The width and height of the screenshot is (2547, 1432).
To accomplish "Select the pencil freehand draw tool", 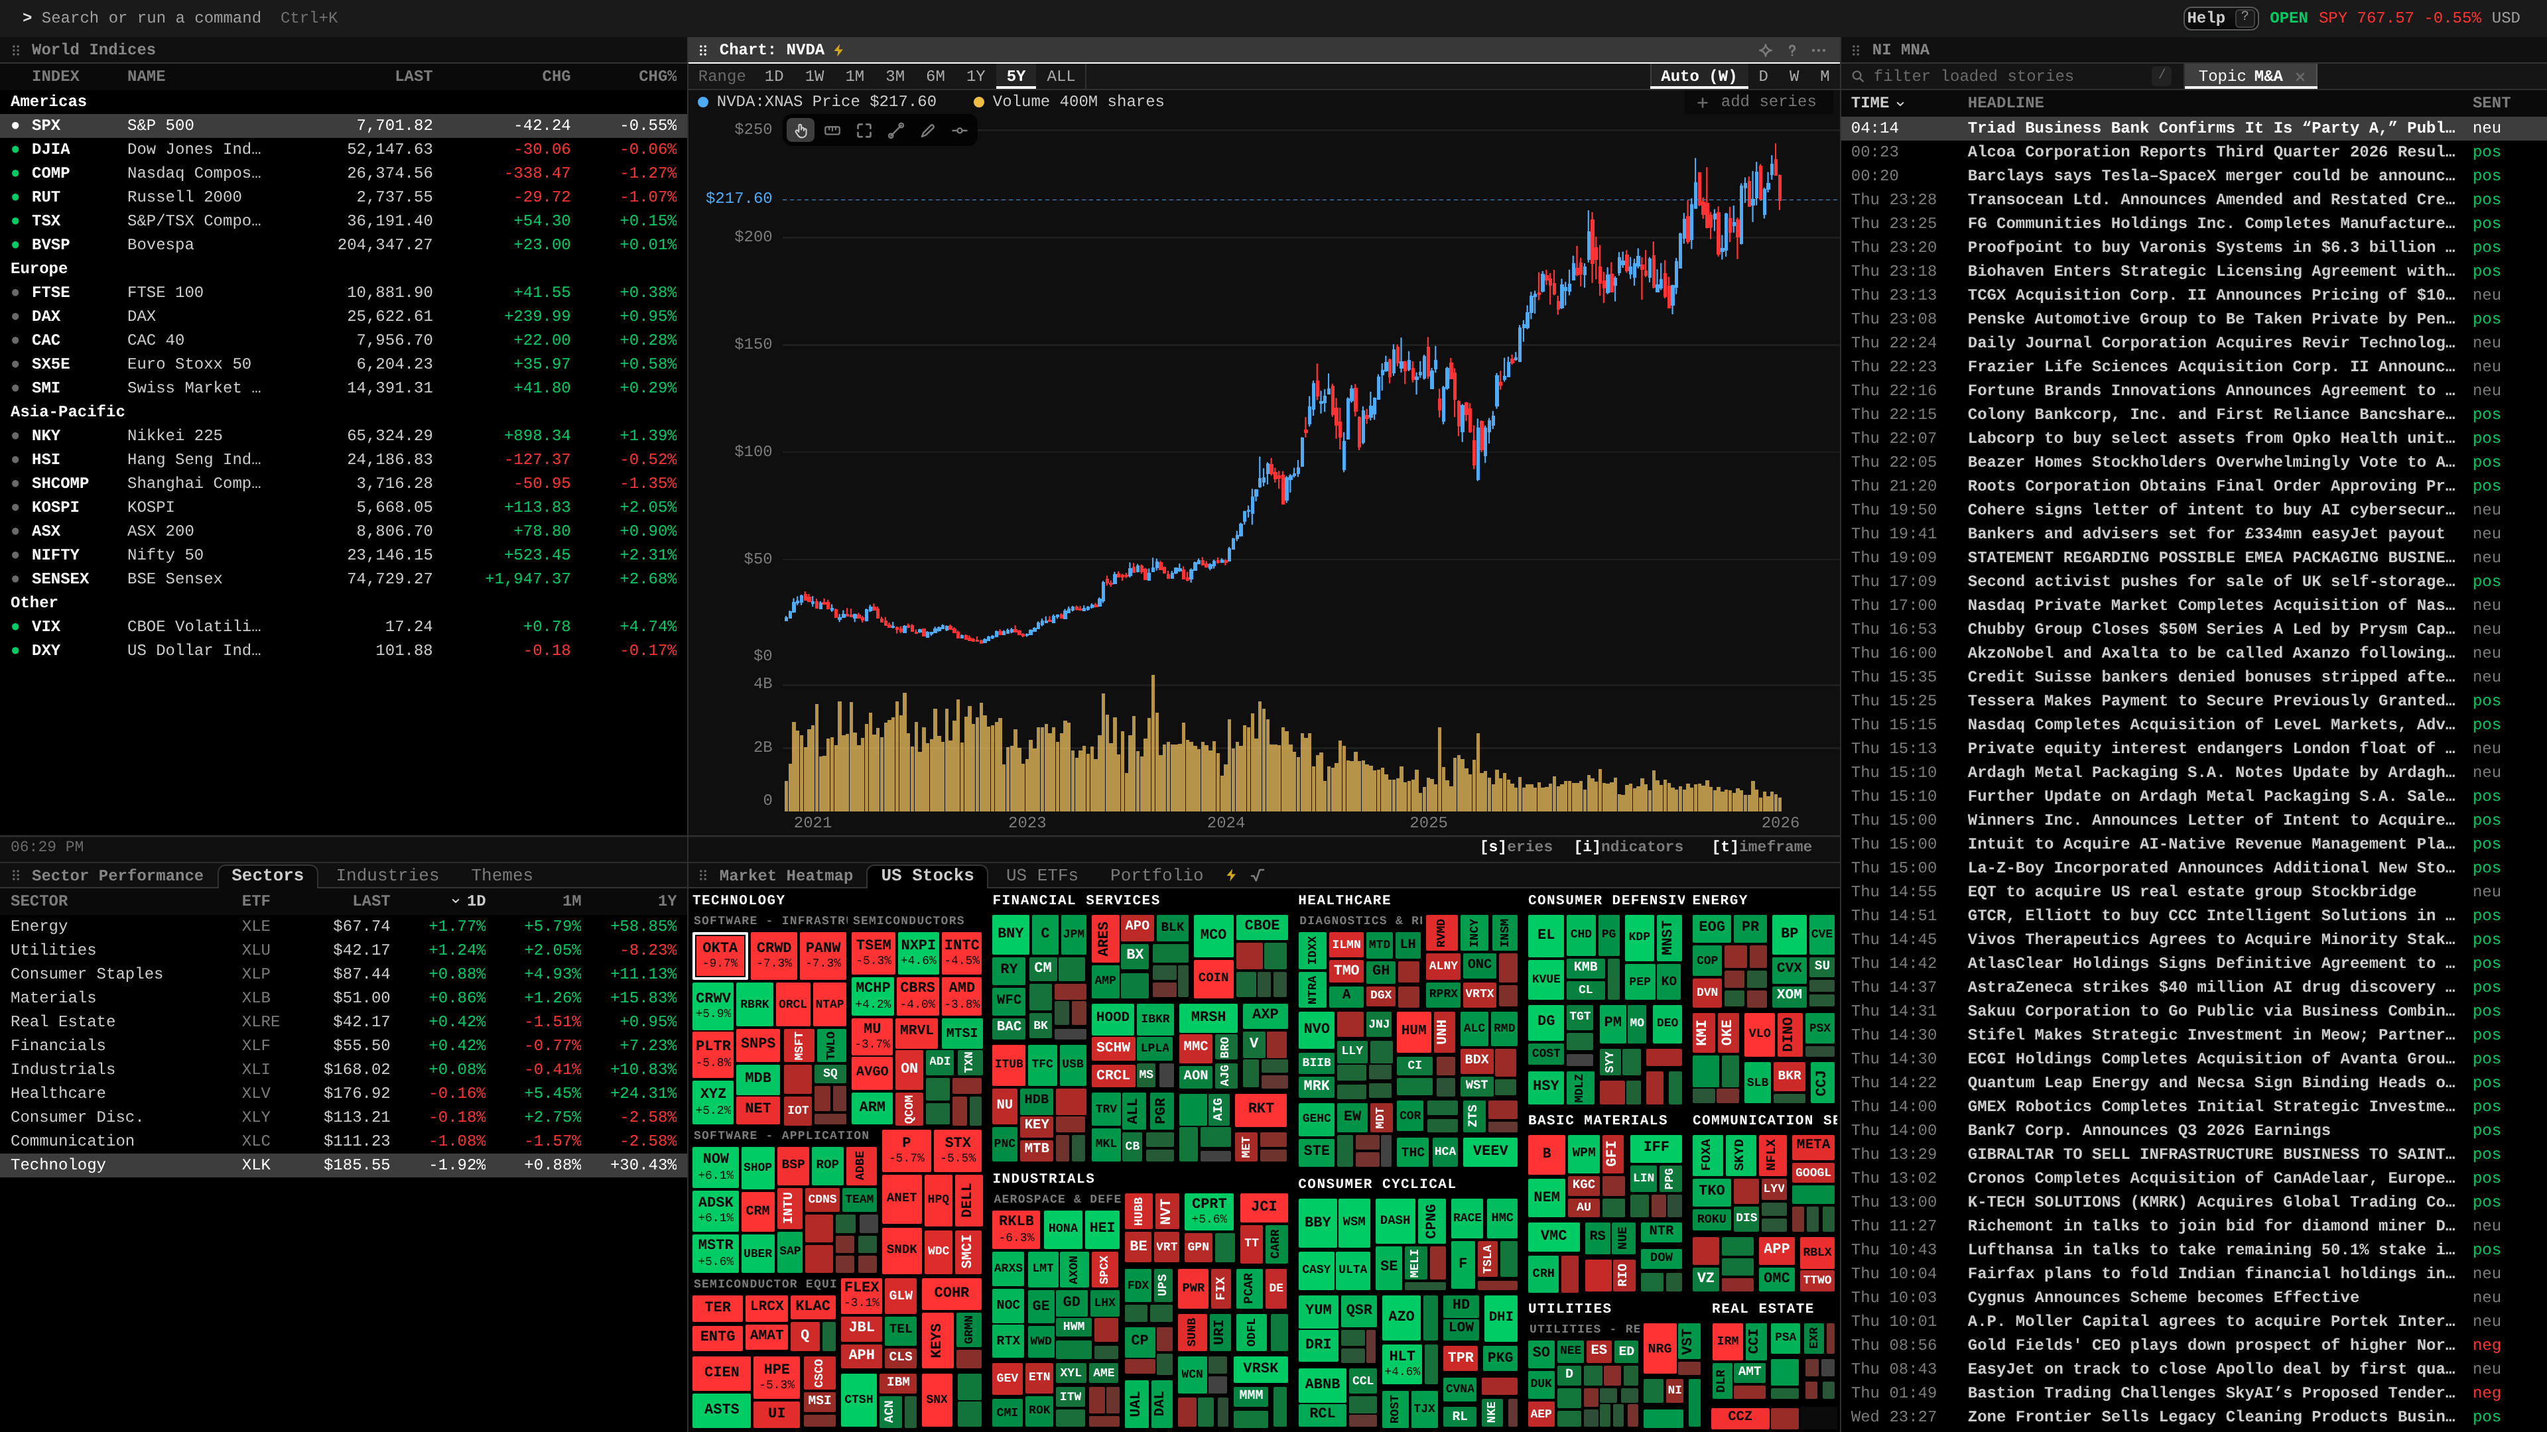I will pos(927,131).
